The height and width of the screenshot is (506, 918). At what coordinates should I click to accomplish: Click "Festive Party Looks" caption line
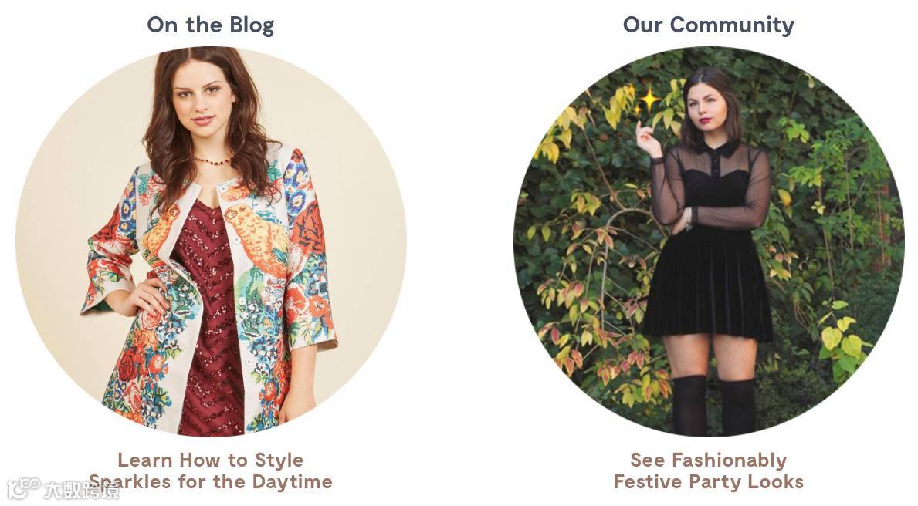709,482
